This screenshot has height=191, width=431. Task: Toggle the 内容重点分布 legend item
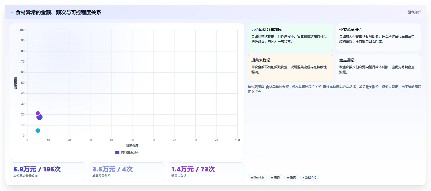pyautogui.click(x=127, y=152)
